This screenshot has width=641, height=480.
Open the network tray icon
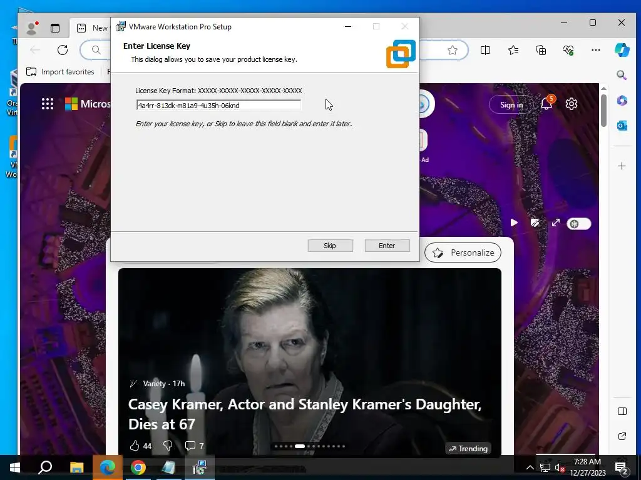(x=545, y=467)
